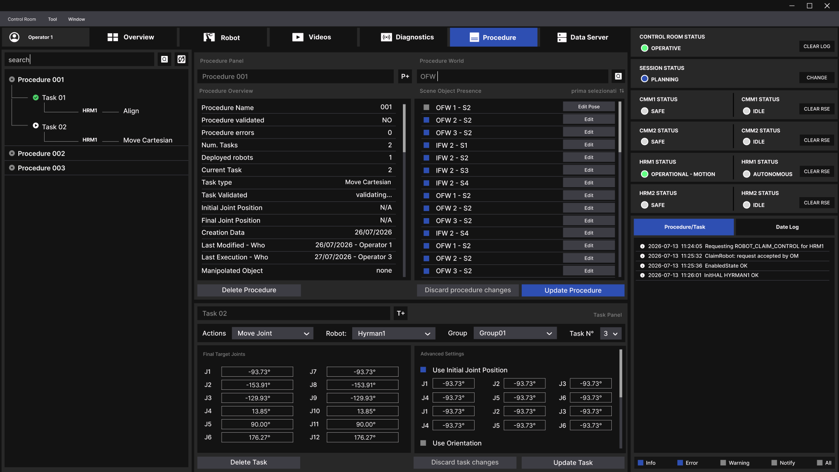
Task: Click the Procedure 002 tree bullet icon
Action: pos(12,153)
